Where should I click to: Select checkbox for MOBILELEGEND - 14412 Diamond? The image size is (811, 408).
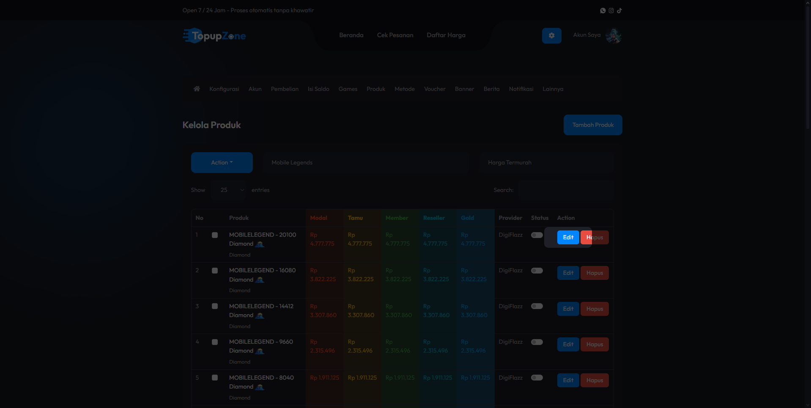pos(215,306)
